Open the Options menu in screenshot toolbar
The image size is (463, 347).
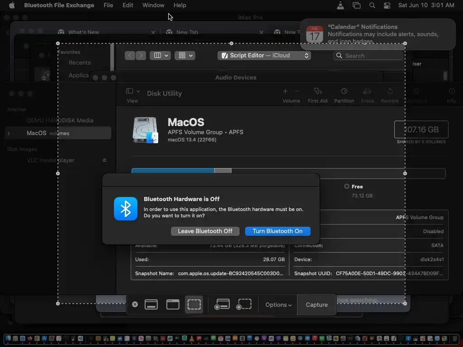(x=278, y=305)
